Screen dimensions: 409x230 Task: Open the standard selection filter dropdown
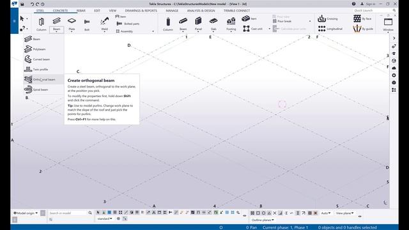(105, 218)
